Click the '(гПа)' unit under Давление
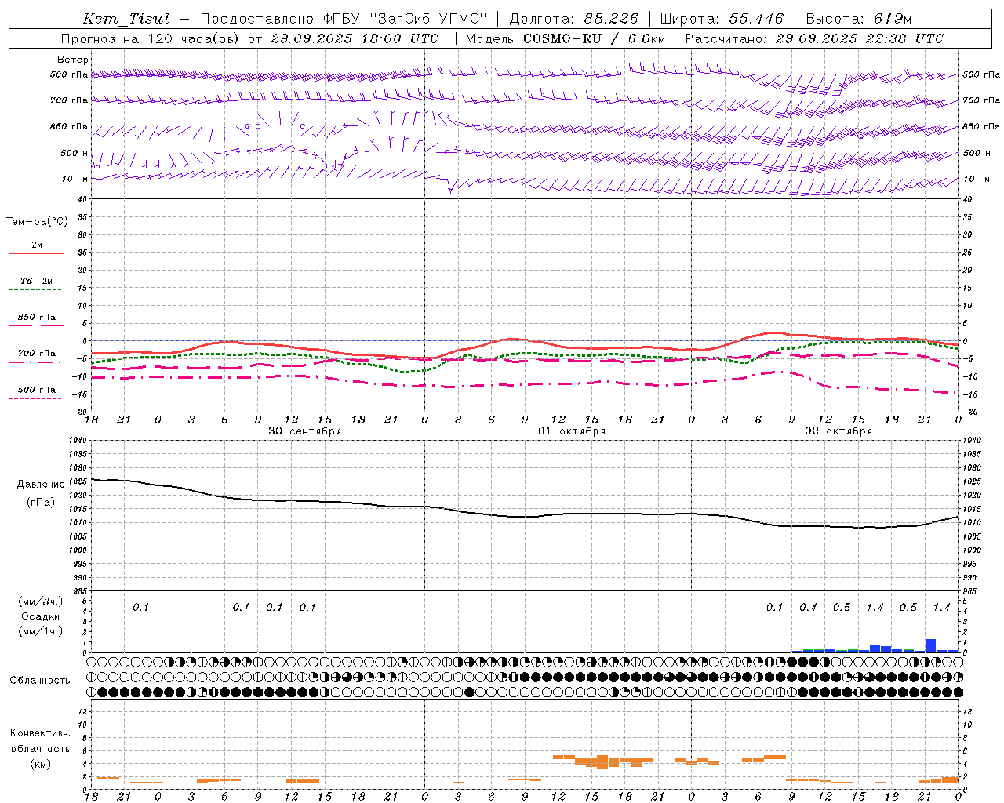 41,503
